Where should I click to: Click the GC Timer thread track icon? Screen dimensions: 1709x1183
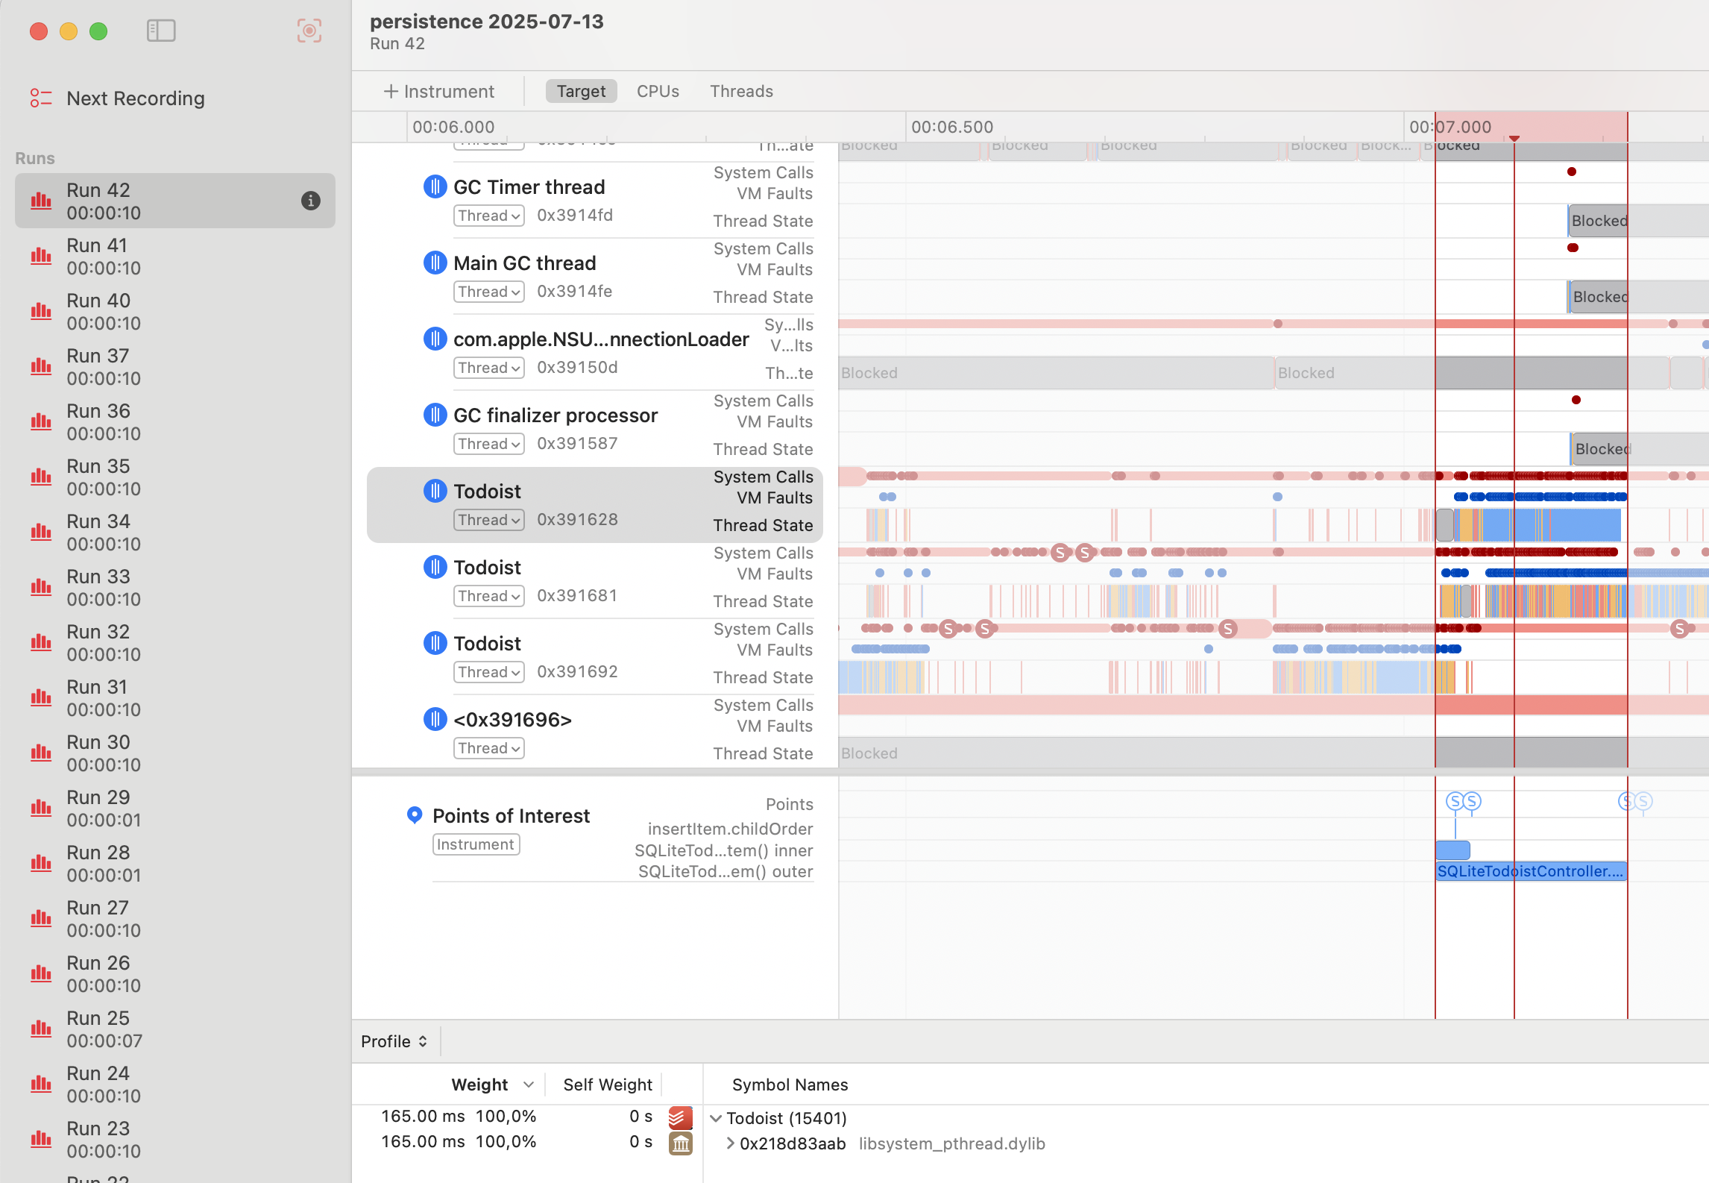click(x=435, y=186)
